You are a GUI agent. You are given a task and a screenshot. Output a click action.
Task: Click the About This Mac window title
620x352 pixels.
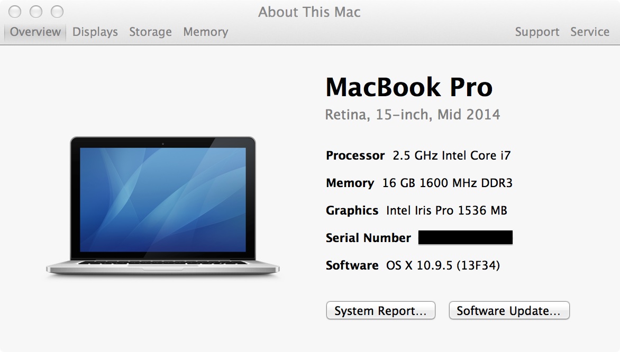pos(309,12)
